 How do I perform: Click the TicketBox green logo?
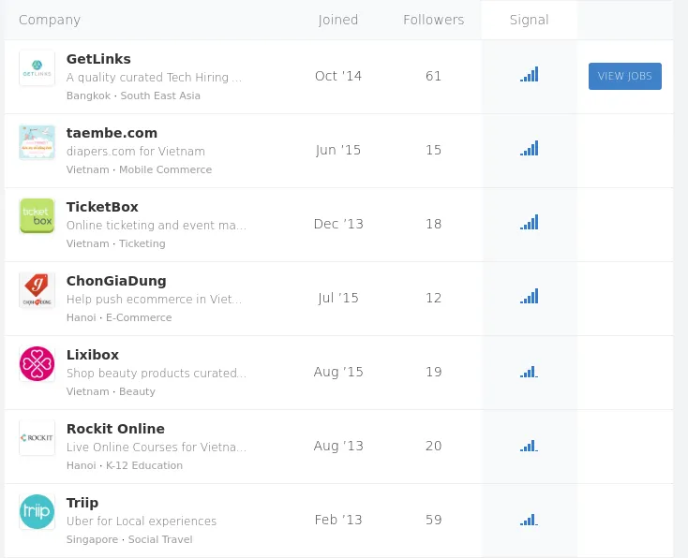(37, 216)
